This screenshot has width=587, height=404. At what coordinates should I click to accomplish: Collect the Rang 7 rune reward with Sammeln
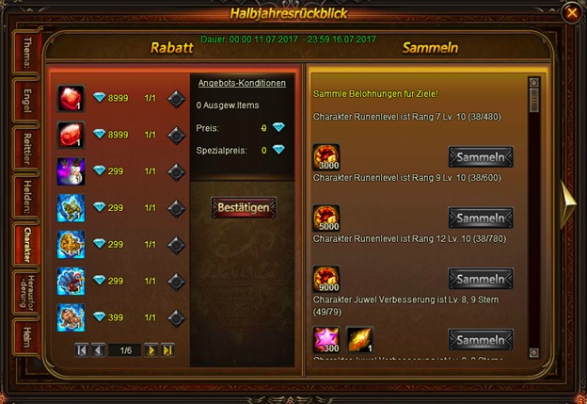[x=481, y=157]
